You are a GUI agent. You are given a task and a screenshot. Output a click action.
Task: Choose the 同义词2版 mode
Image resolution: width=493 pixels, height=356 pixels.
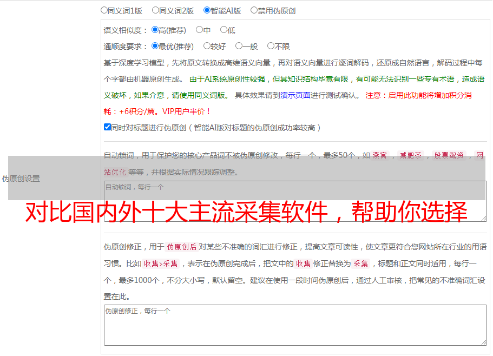pos(156,10)
